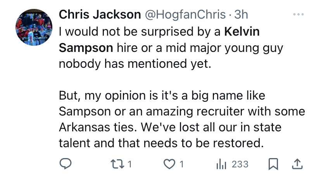
Task: Click the 233 views count
Action: point(240,164)
